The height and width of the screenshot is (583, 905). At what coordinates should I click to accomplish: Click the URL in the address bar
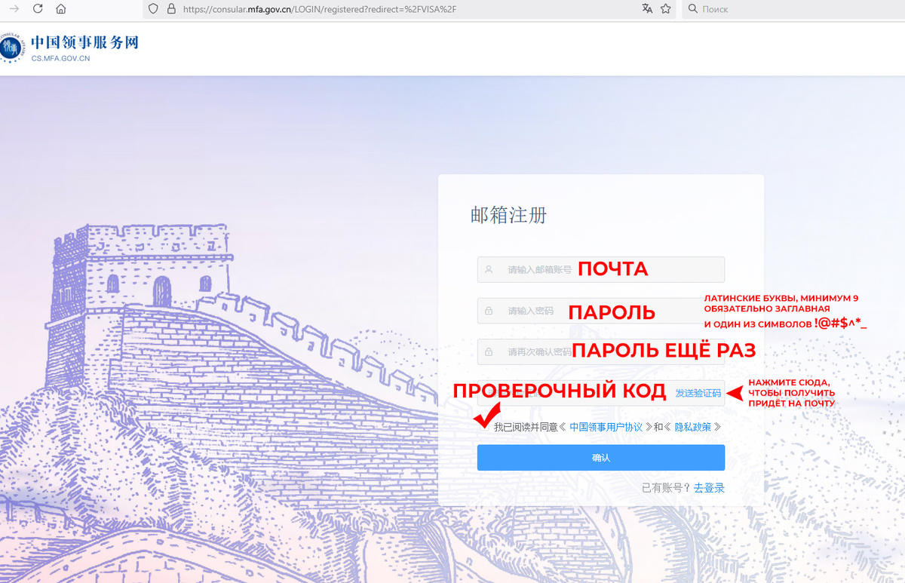click(320, 9)
